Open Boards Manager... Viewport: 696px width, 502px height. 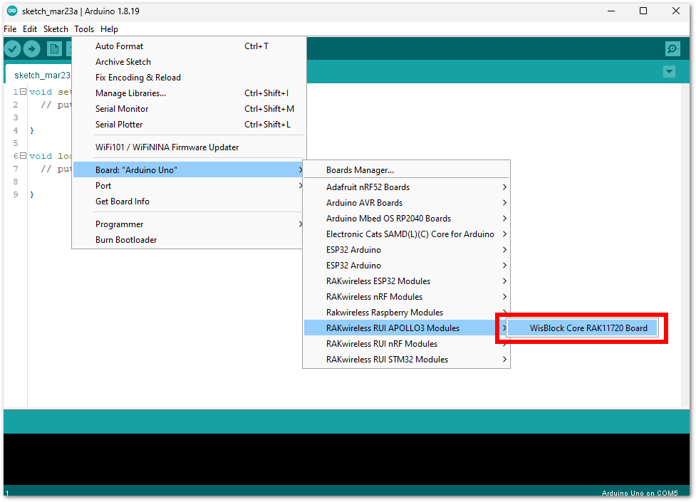[406, 170]
